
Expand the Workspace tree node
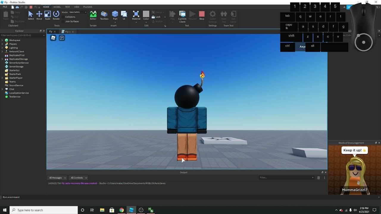tap(2, 40)
